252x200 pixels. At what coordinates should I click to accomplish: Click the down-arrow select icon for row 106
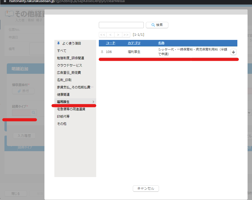pyautogui.click(x=233, y=52)
